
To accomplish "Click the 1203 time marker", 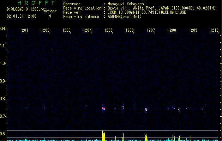I will pyautogui.click(x=66, y=30).
